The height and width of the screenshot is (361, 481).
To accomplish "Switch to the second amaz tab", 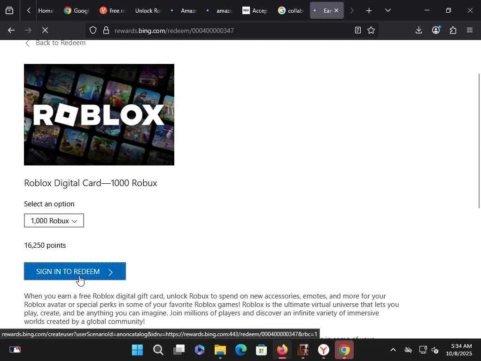I will tap(219, 10).
